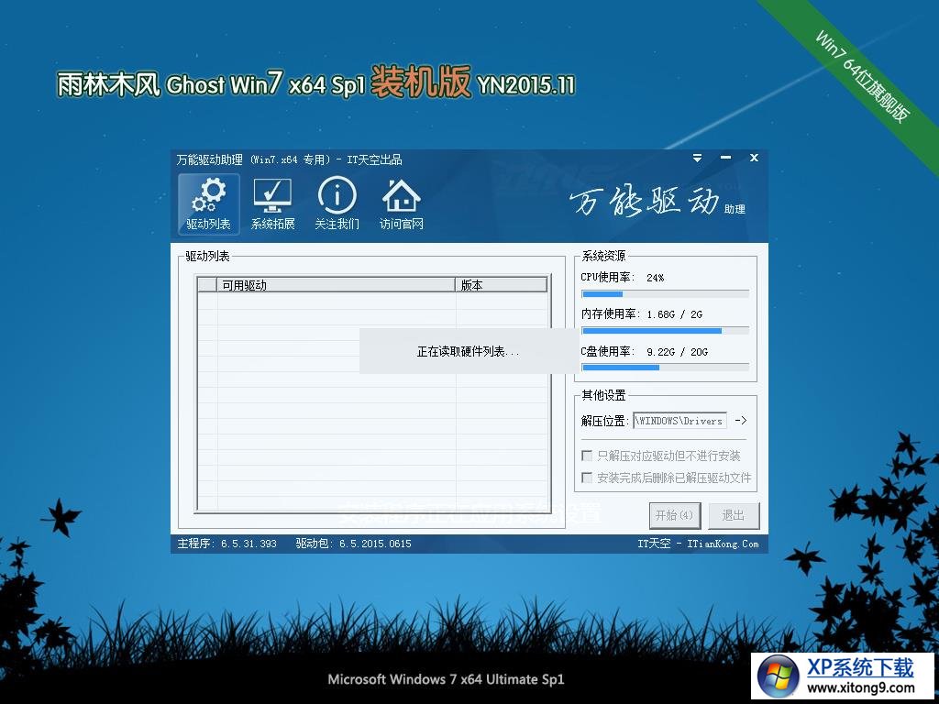Click the checkbox column header in driver table
Screen dimensions: 939x704
point(207,285)
